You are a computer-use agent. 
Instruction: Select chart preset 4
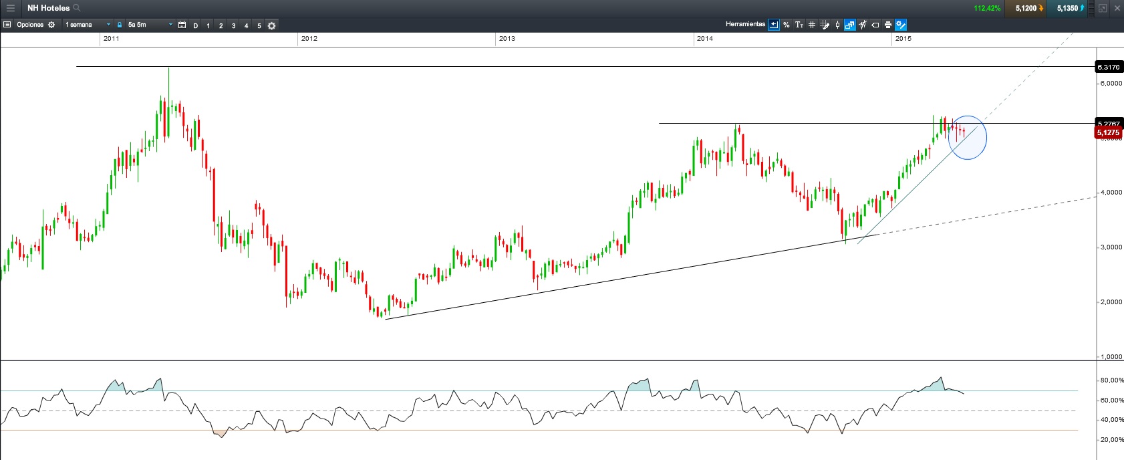pyautogui.click(x=247, y=25)
